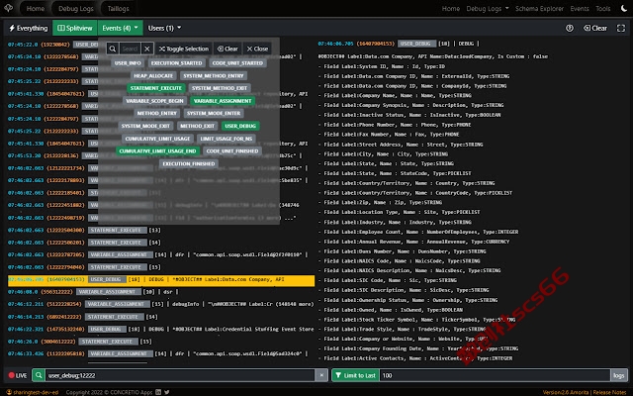Toggle the CUMULATIVE_LIMIT_USAGE event tag
Image resolution: width=633 pixels, height=396 pixels.
pos(157,139)
